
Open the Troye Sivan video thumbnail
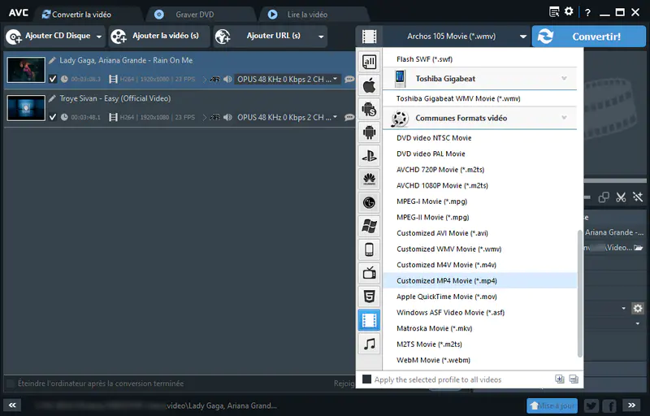(26, 107)
